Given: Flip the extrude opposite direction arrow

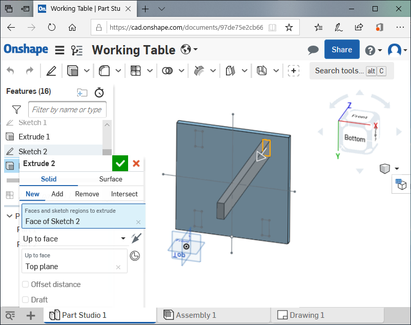Looking at the screenshot, I should coord(136,238).
